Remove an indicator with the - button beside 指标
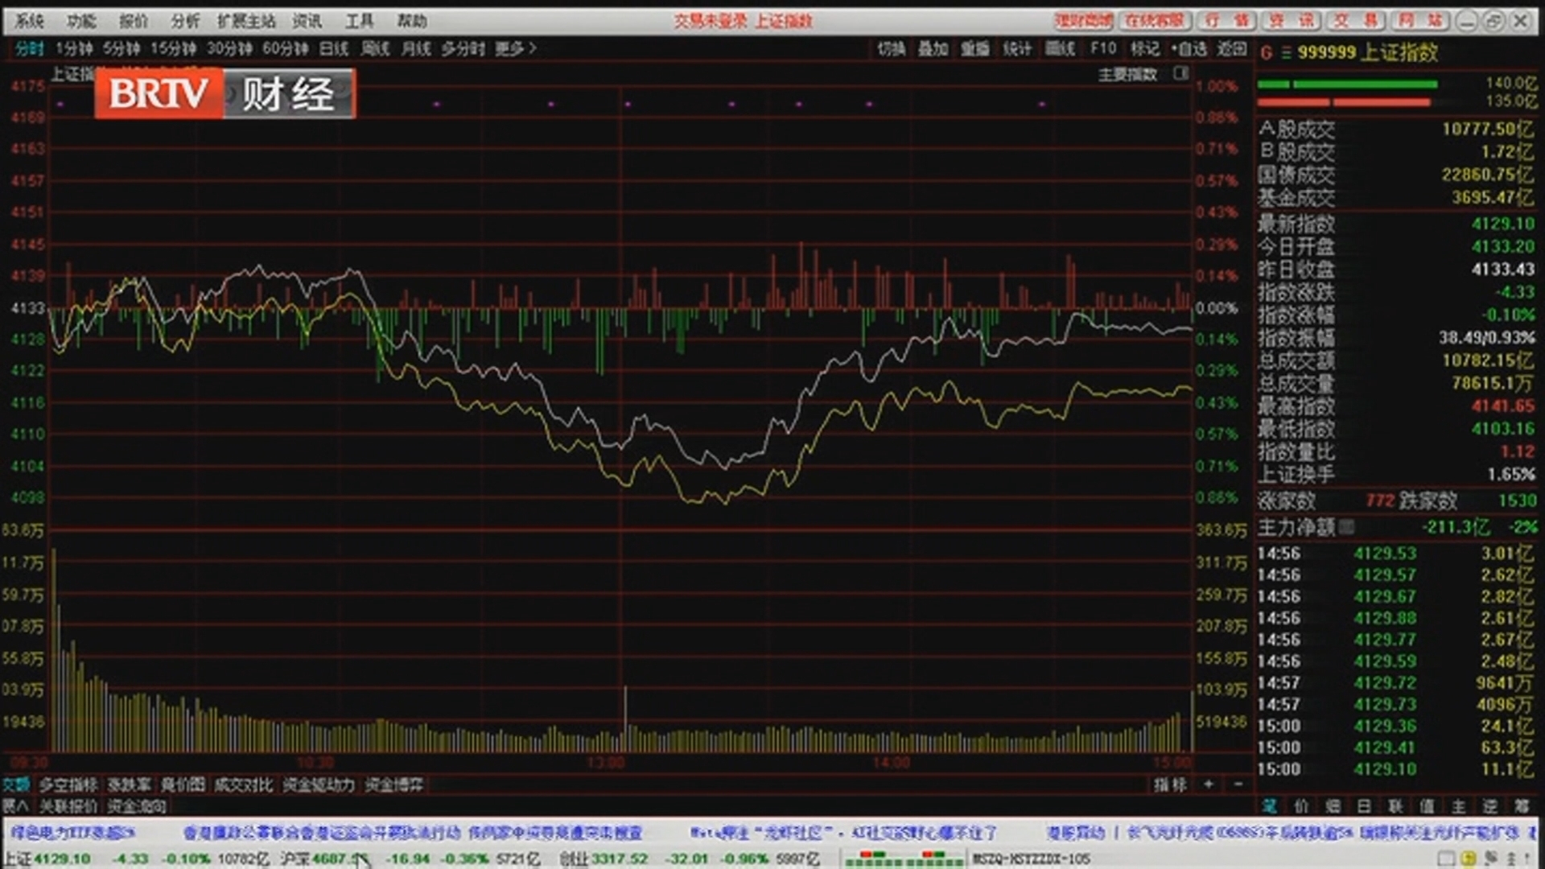 [x=1237, y=785]
